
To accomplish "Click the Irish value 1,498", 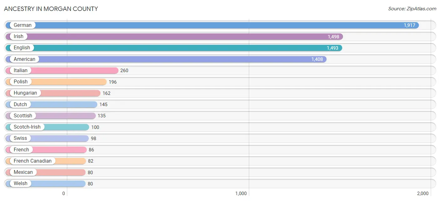I will pos(333,37).
